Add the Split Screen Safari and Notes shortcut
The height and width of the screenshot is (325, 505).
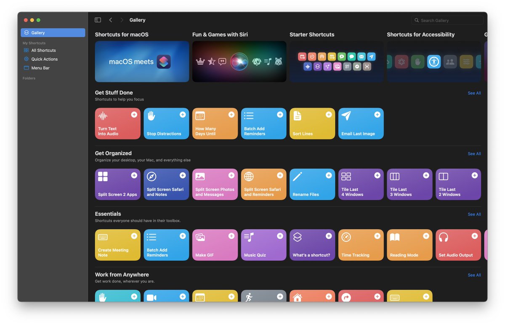(183, 175)
